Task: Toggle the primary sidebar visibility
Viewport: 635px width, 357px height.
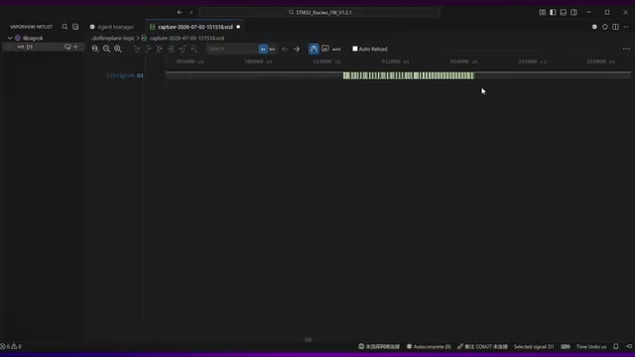Action: pyautogui.click(x=553, y=13)
